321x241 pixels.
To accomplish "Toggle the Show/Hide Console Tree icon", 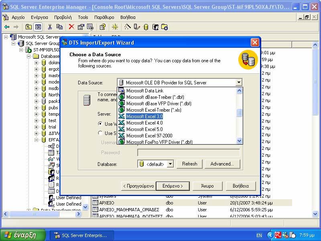I will click(x=38, y=27).
